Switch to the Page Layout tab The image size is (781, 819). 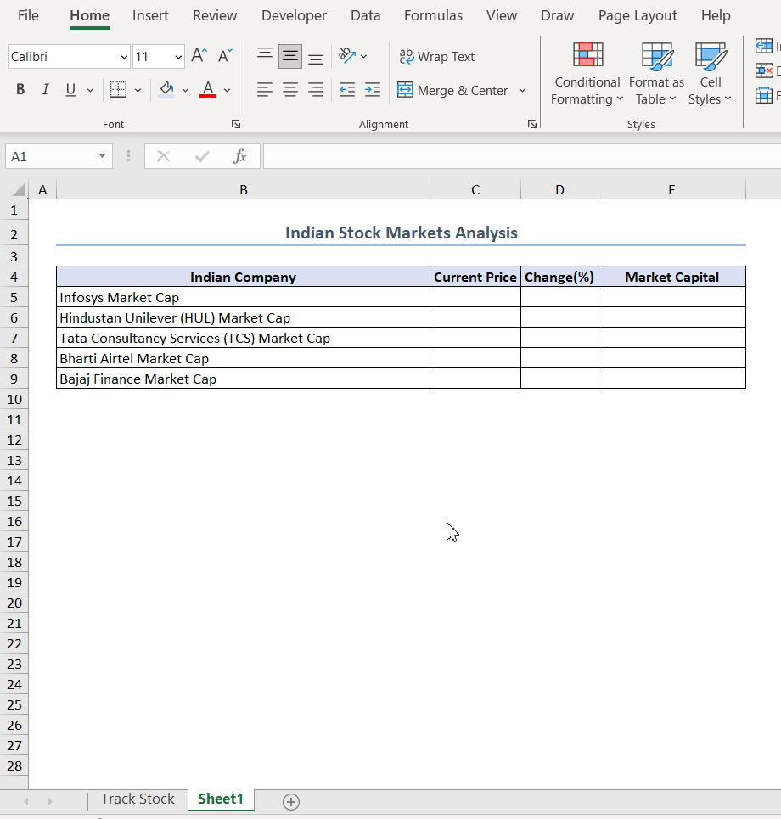(638, 15)
